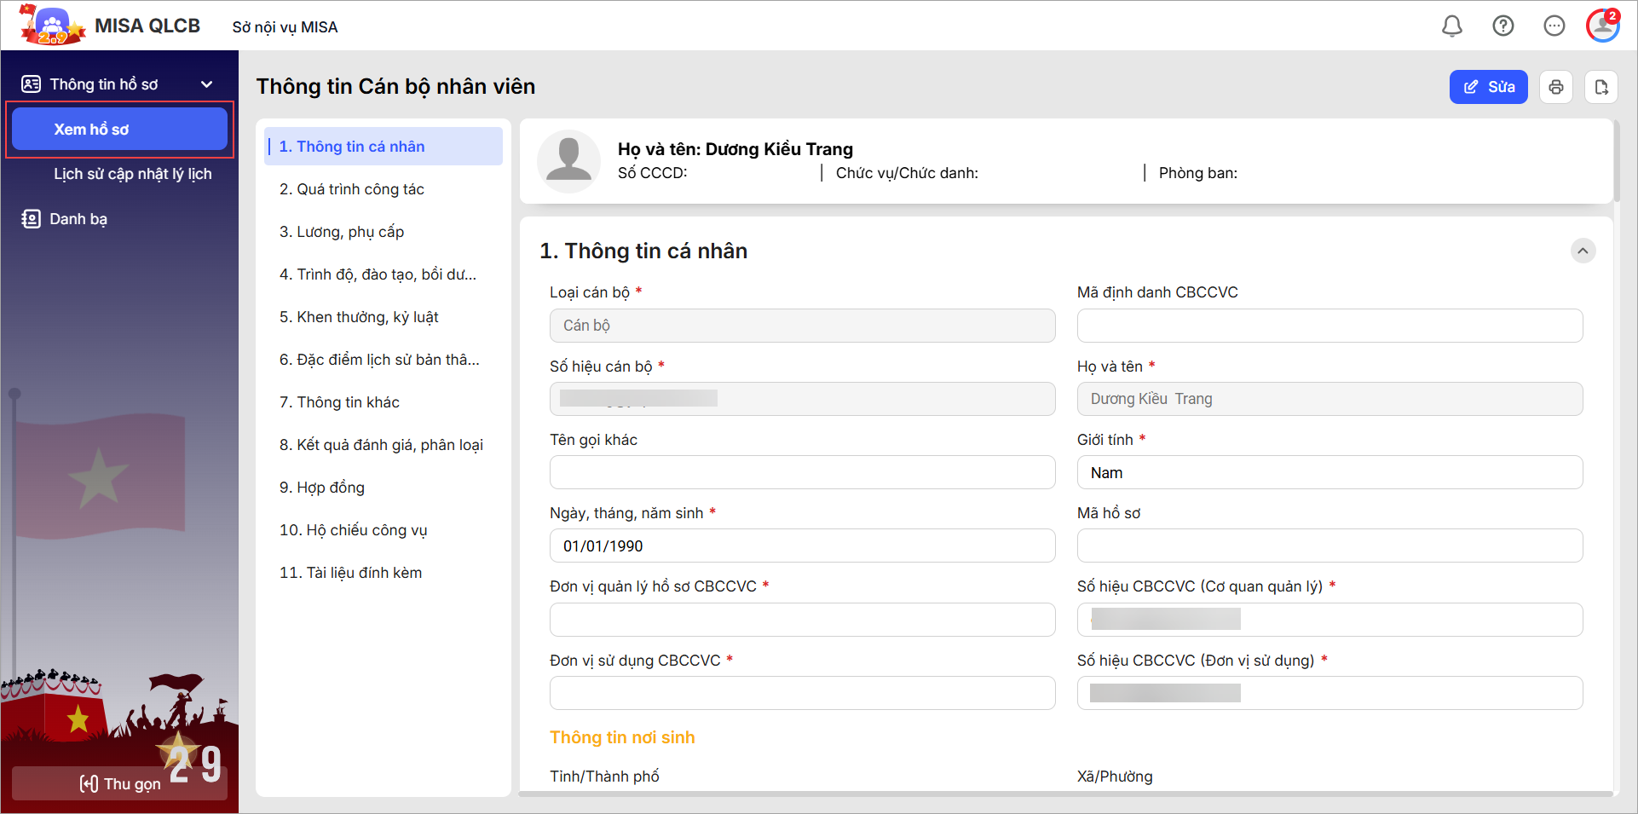The height and width of the screenshot is (814, 1638).
Task: Open the Giới tính dropdown
Action: (1329, 472)
